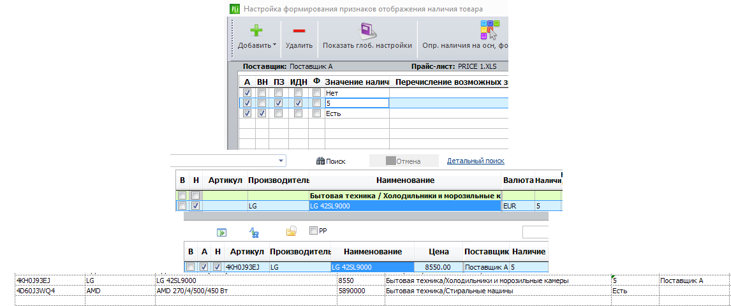The height and width of the screenshot is (306, 731).
Task: Click the PLi application icon in title bar
Action: [235, 8]
